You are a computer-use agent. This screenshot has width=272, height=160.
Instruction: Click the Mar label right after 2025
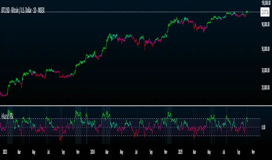(x=194, y=152)
